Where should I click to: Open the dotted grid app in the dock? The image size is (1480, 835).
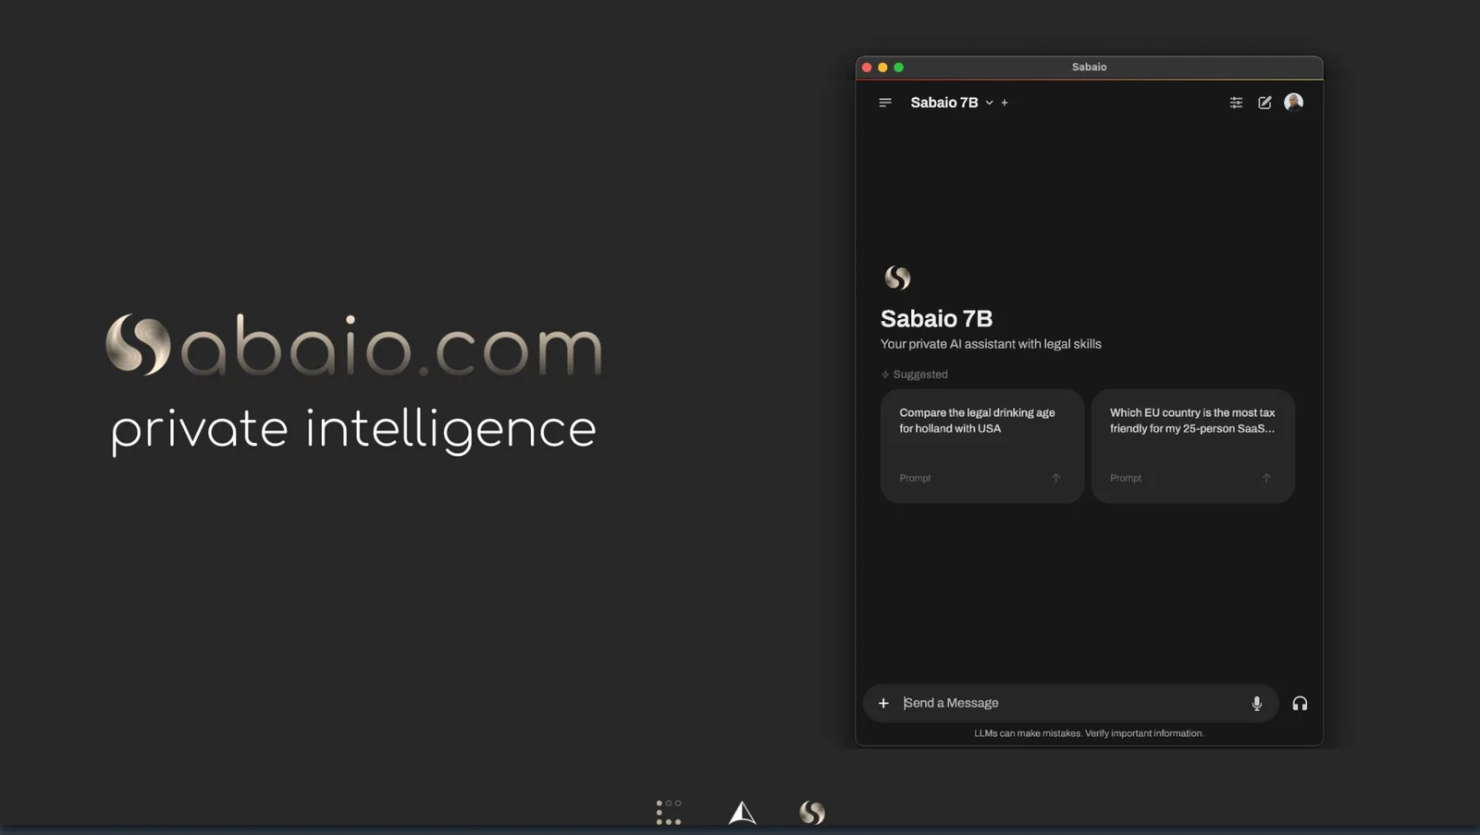669,813
